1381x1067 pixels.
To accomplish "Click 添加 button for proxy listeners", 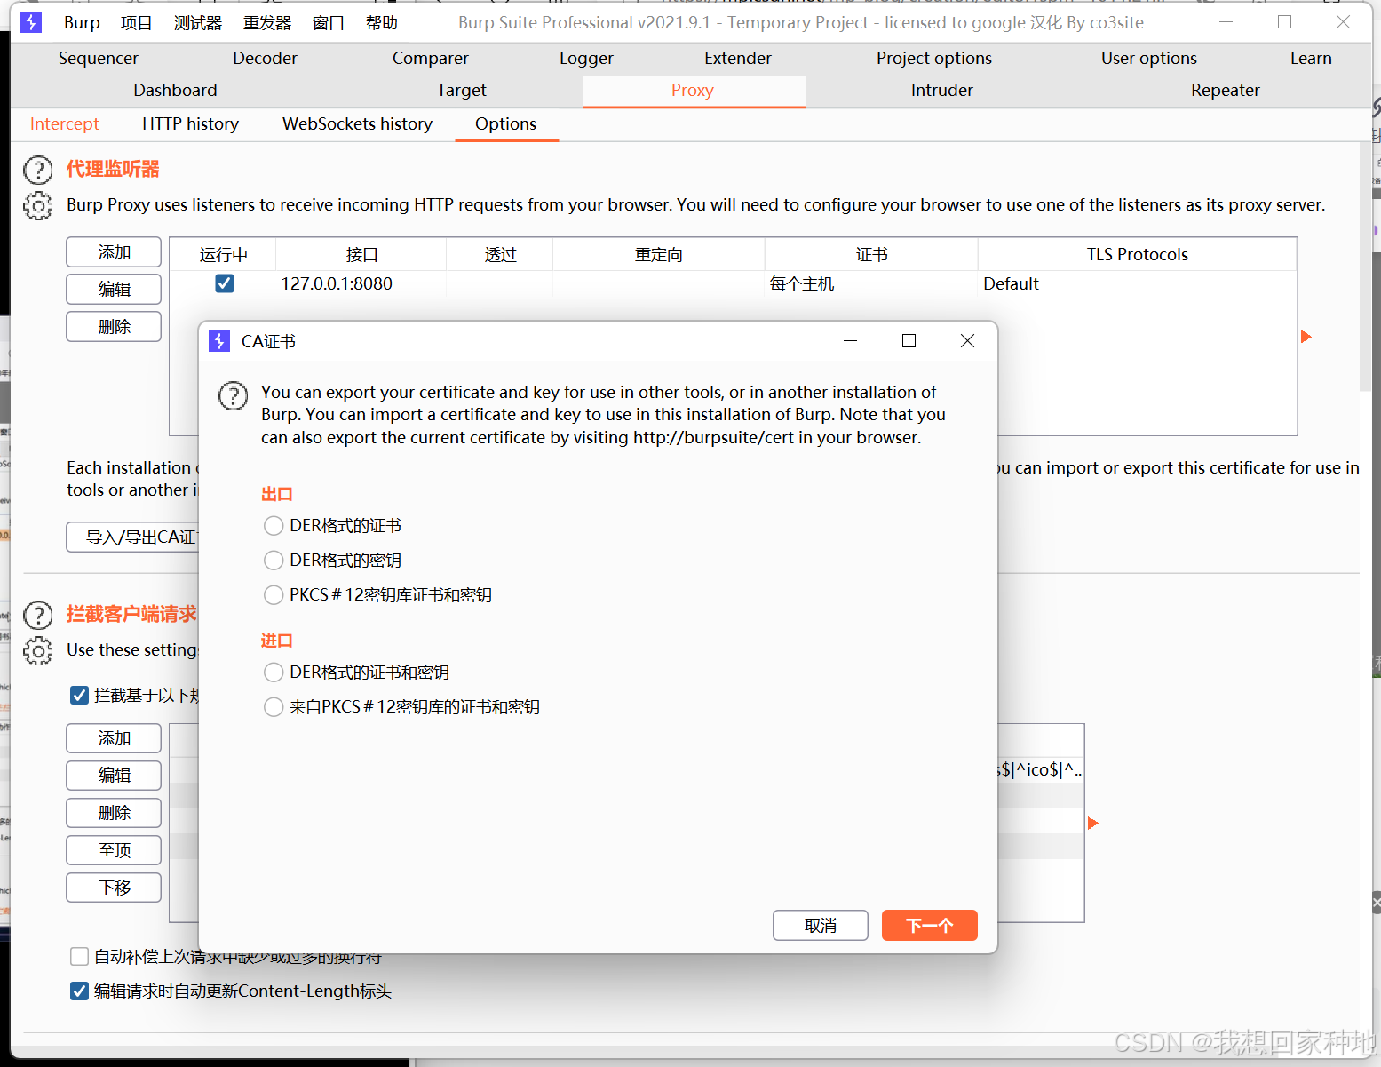I will point(114,252).
